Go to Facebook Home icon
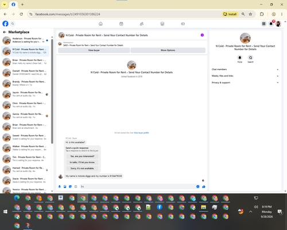The width and height of the screenshot is (287, 230). [x=100, y=24]
